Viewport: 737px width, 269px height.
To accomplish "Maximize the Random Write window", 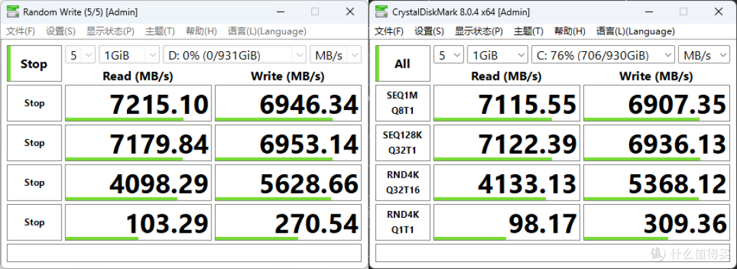I will (315, 12).
